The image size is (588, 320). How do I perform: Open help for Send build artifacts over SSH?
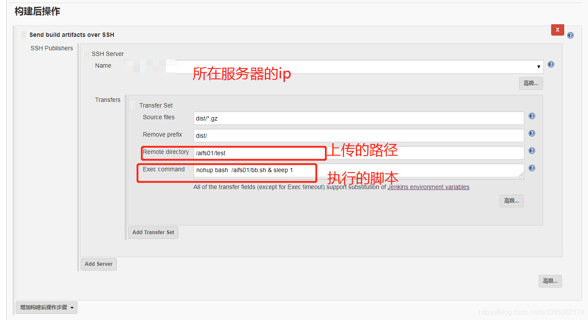(x=570, y=36)
